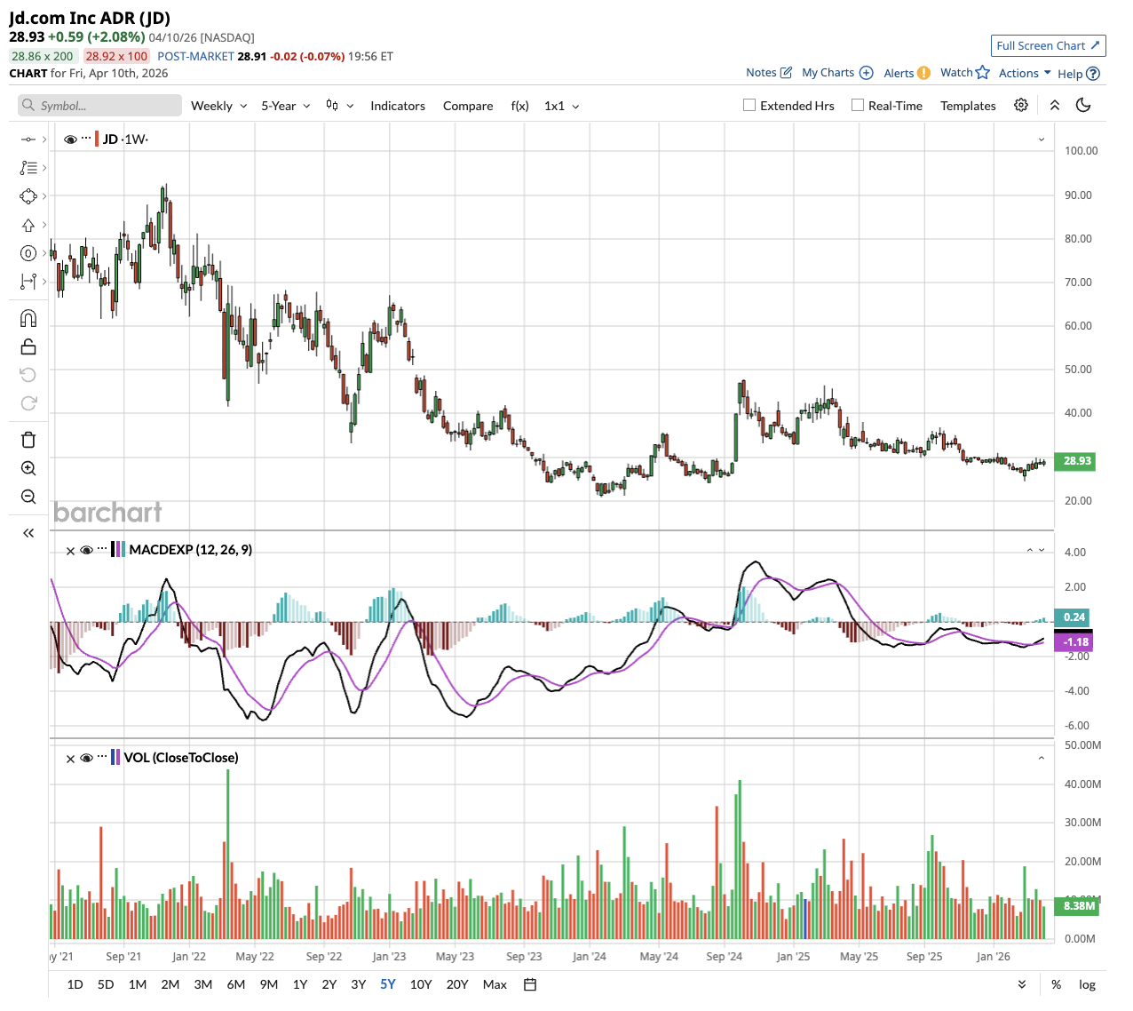Toggle MACDEXP indicator visibility eye

pyautogui.click(x=87, y=551)
